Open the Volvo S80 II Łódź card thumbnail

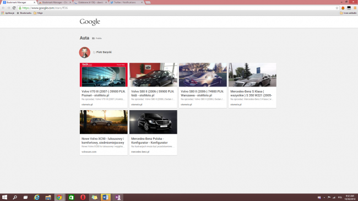[153, 75]
